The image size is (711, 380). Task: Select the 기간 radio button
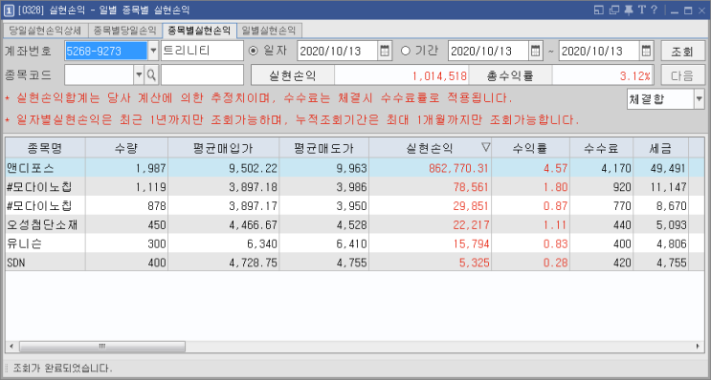pos(406,51)
